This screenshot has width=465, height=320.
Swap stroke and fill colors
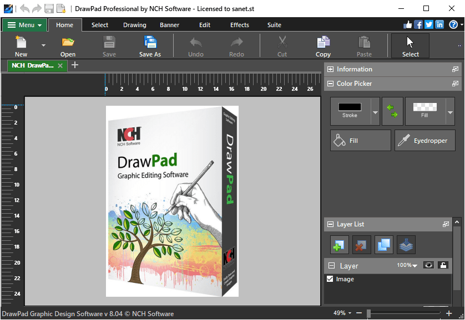tap(392, 111)
